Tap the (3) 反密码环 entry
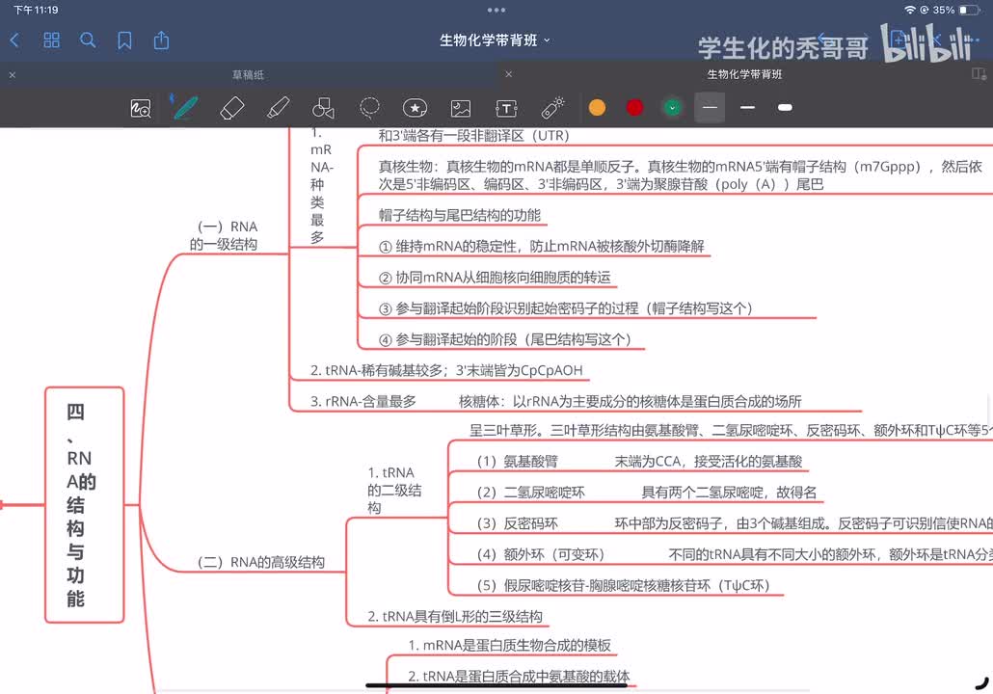 click(518, 523)
